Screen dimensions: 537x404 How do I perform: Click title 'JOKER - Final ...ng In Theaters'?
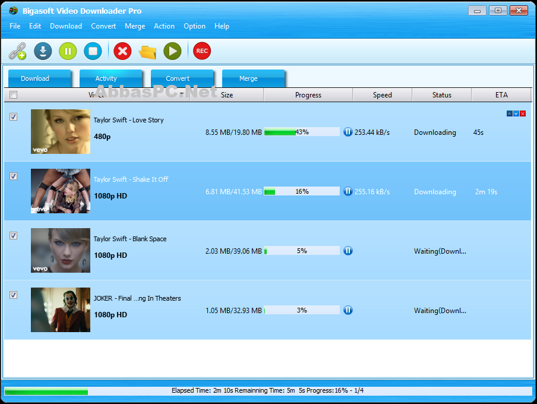(137, 298)
